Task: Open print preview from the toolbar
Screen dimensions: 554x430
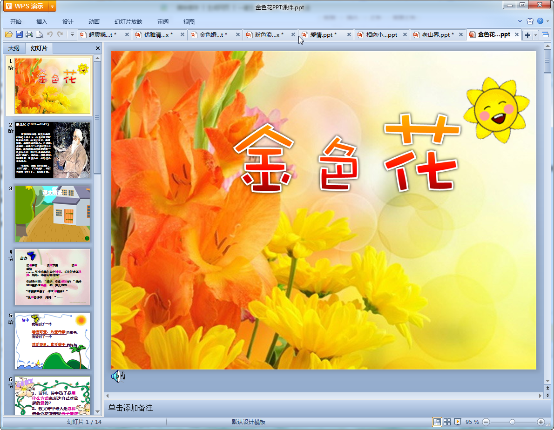Action: (40, 34)
